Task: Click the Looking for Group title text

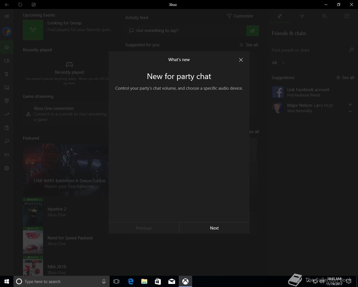Action: coord(64,23)
